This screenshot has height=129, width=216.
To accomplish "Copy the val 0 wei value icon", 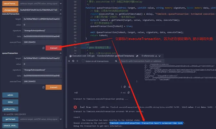I will tap(129, 93).
